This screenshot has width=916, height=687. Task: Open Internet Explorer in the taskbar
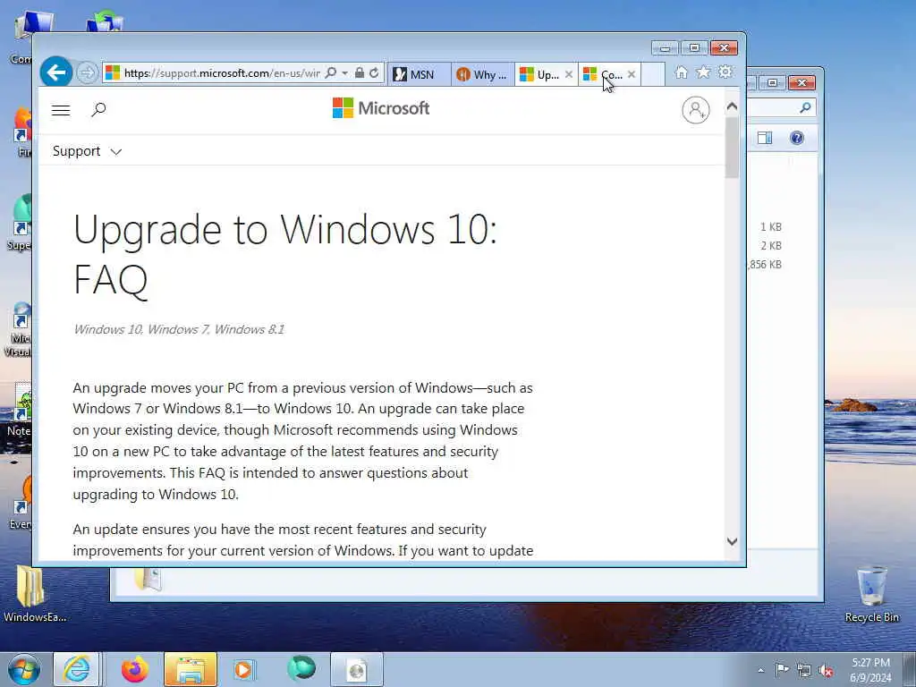(x=78, y=669)
